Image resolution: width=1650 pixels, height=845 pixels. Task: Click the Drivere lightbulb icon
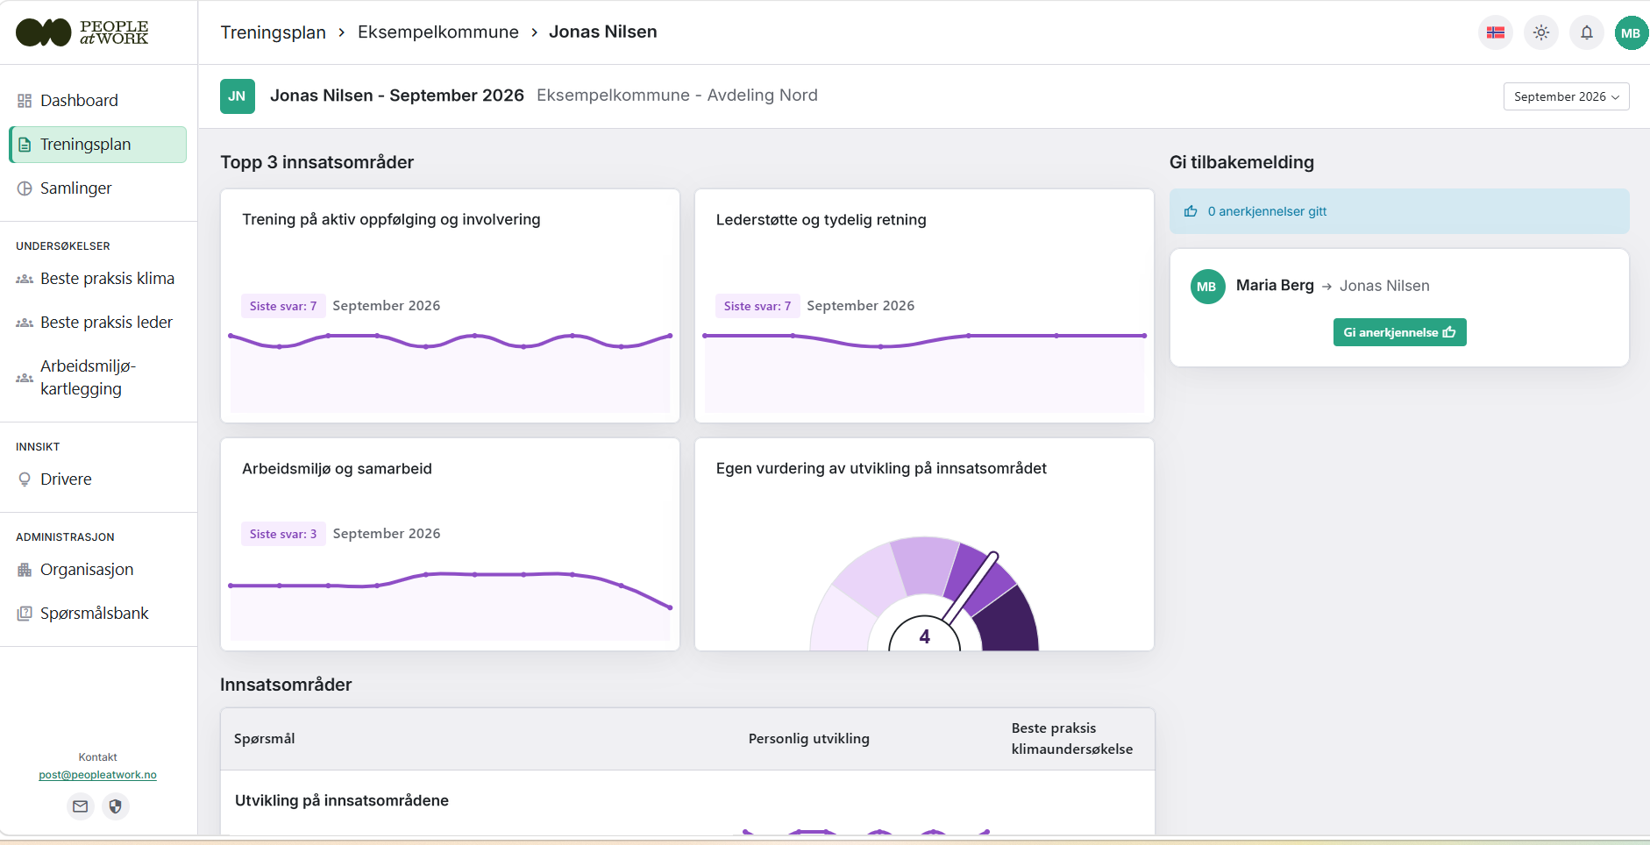[25, 479]
